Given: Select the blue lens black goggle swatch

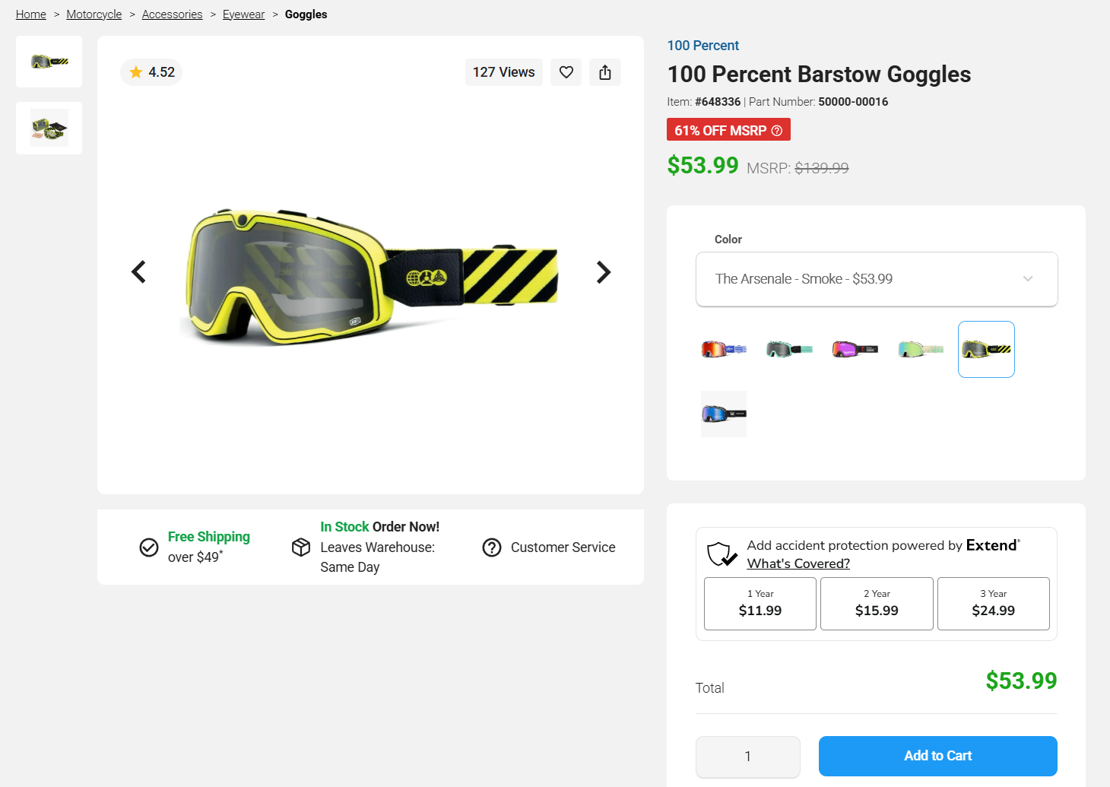Looking at the screenshot, I should (x=724, y=414).
